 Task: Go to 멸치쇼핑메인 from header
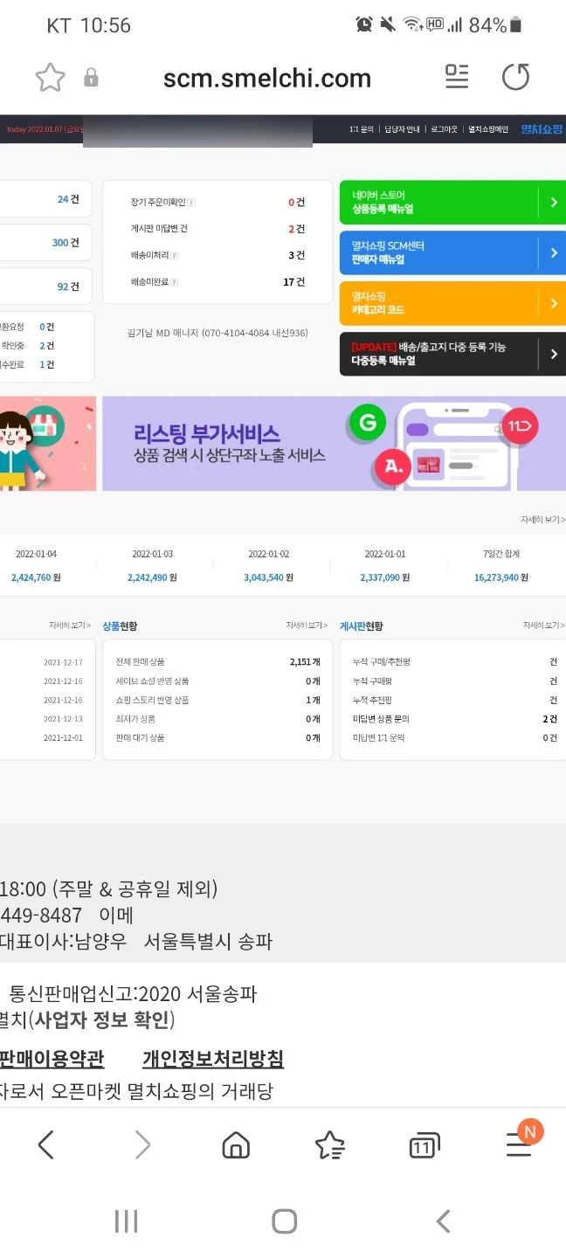488,129
